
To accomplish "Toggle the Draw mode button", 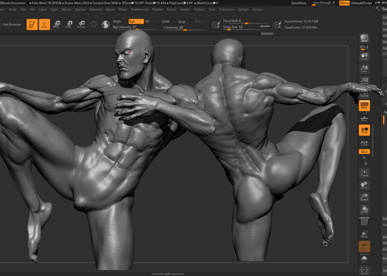I will [x=45, y=24].
